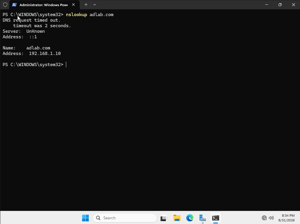This screenshot has height=224, width=300.
Task: Close the PowerShell tab
Action: (74, 5)
